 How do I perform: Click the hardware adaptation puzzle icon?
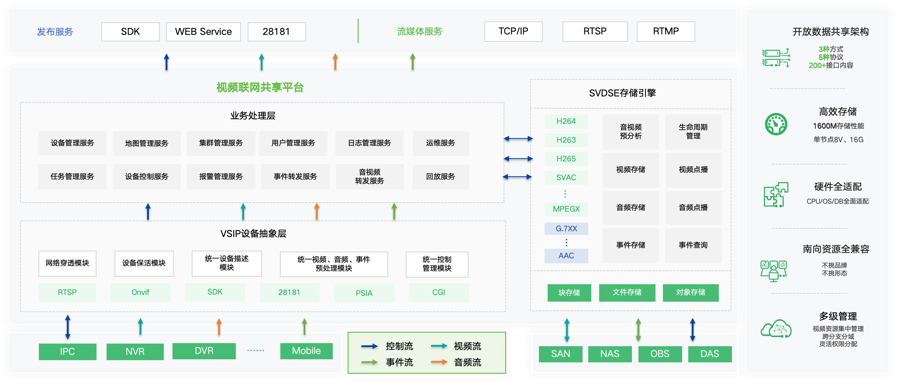point(776,195)
